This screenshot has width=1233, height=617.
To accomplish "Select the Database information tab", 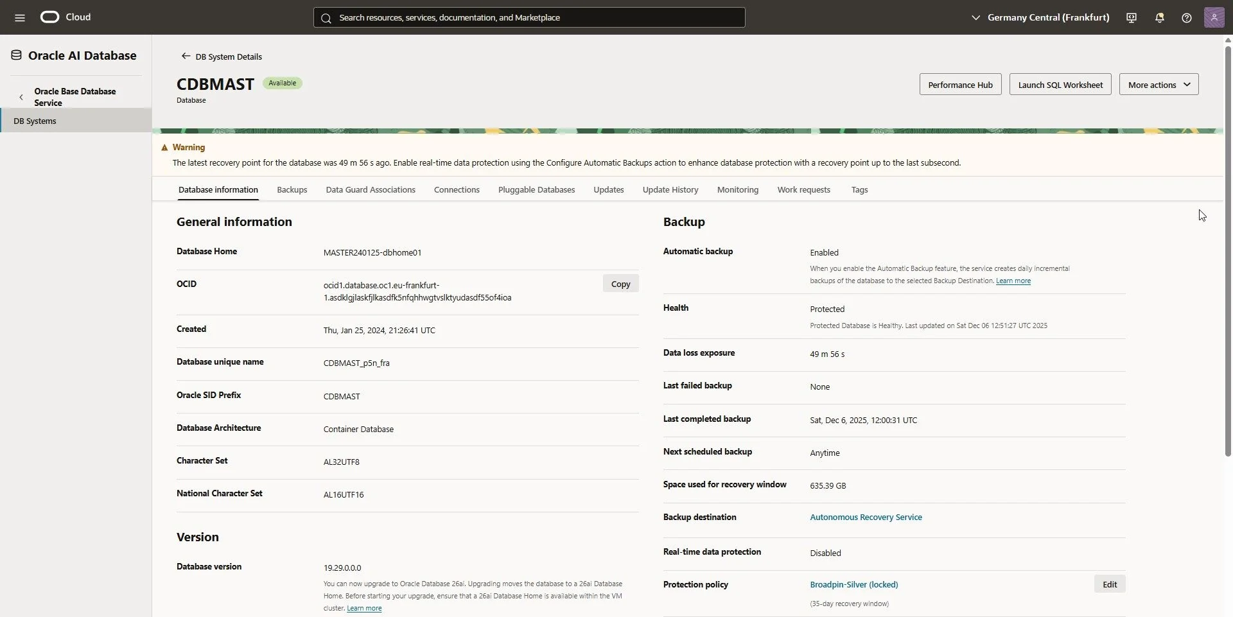I will tap(218, 189).
